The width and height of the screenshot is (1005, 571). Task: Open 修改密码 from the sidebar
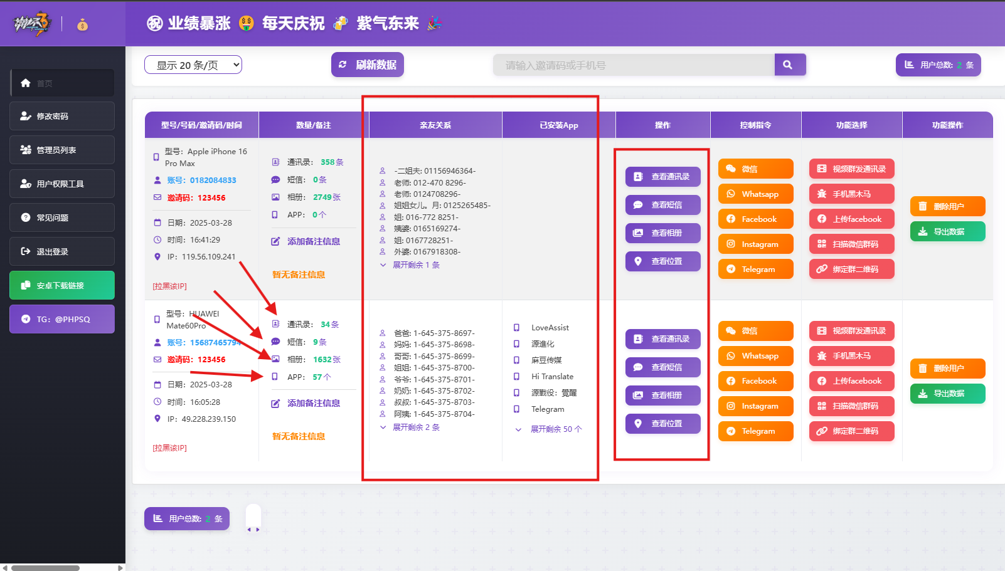[61, 115]
